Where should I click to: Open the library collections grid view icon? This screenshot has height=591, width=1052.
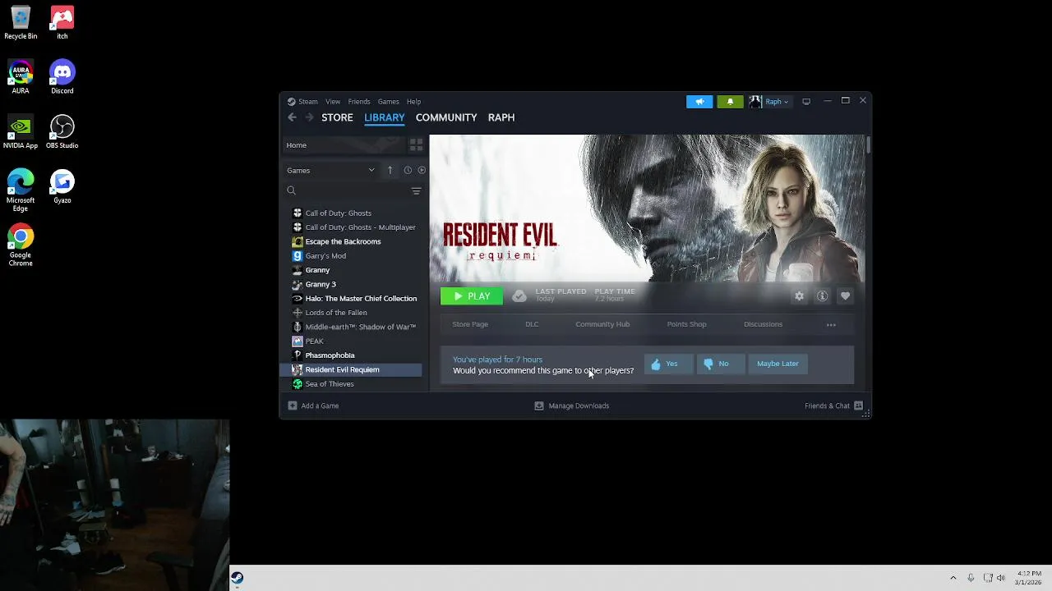pyautogui.click(x=416, y=145)
